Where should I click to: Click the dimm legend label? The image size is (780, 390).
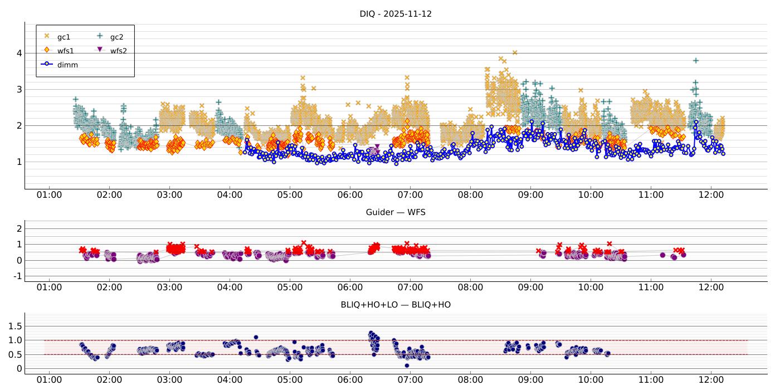[x=67, y=65]
